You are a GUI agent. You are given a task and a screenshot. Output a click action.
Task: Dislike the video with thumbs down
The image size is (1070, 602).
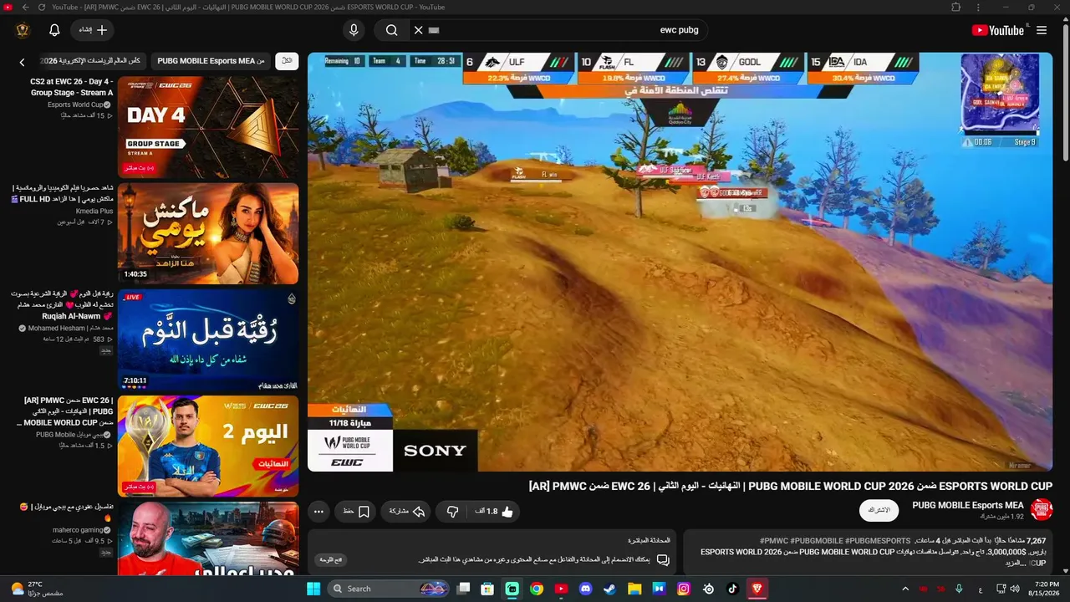[452, 511]
